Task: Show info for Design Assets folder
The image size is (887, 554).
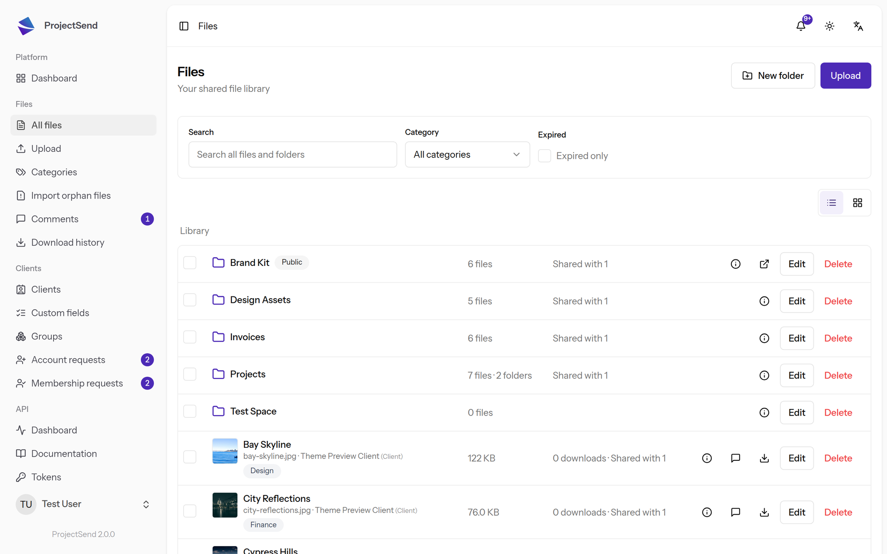Action: [764, 301]
